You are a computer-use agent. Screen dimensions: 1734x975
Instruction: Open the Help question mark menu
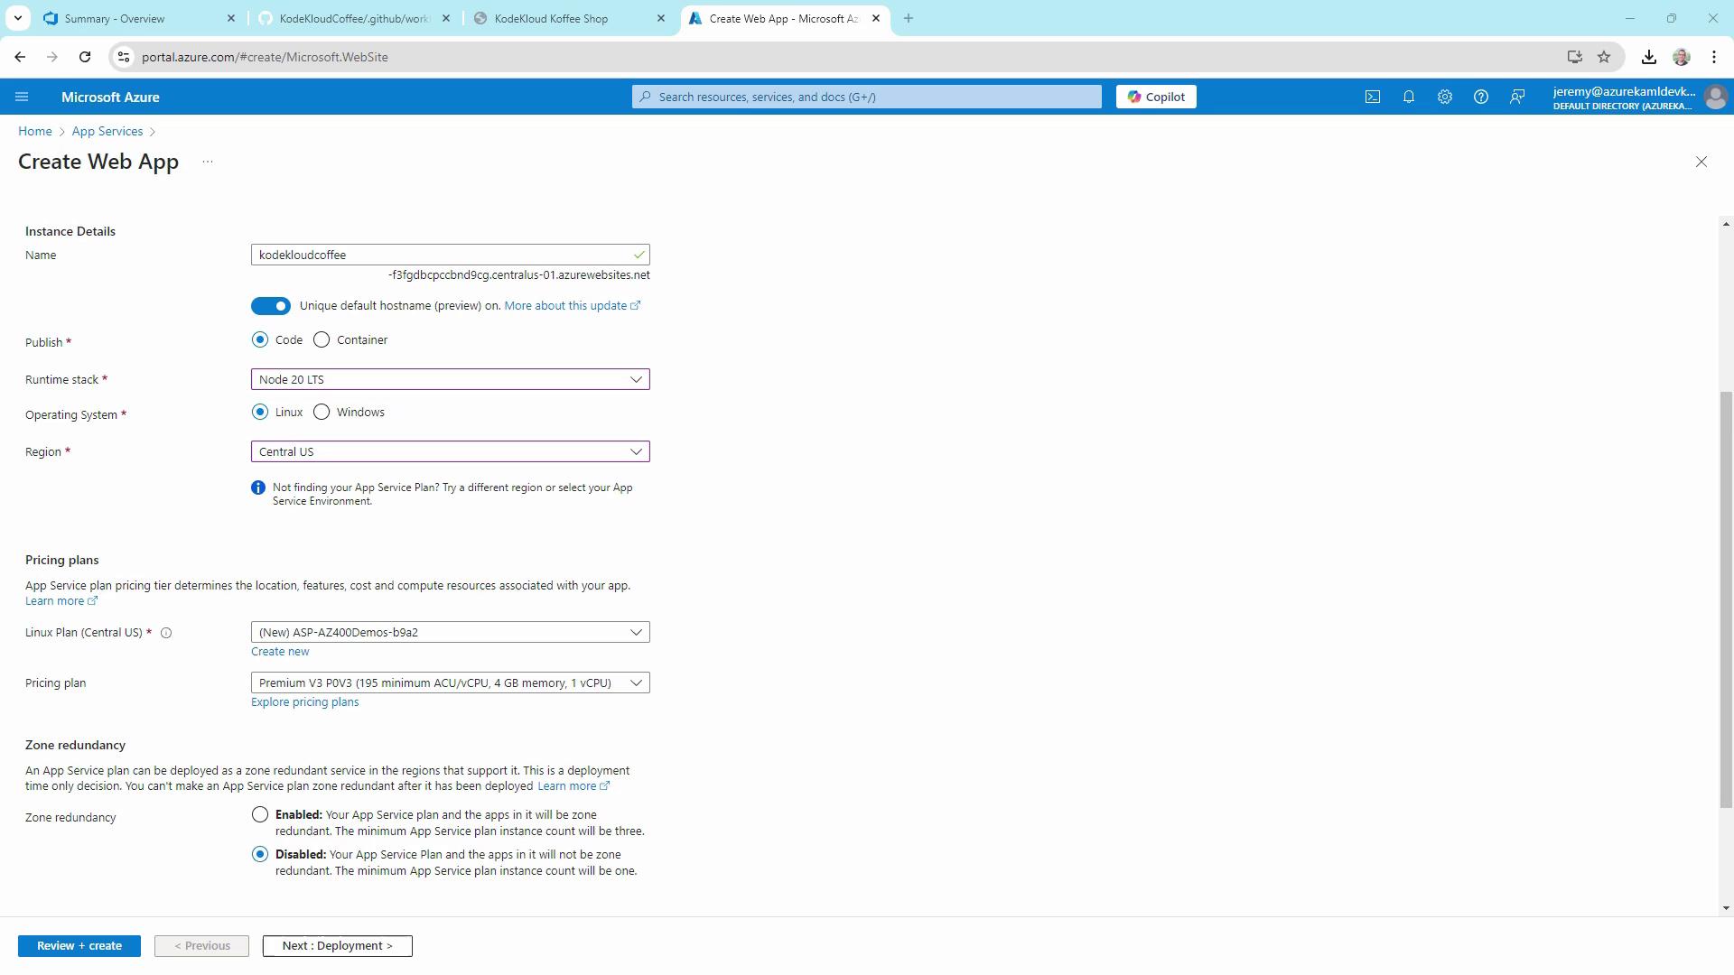[x=1480, y=97]
